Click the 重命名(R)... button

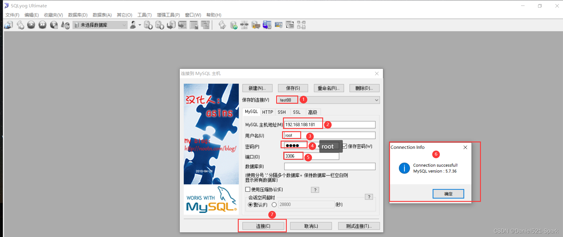329,88
